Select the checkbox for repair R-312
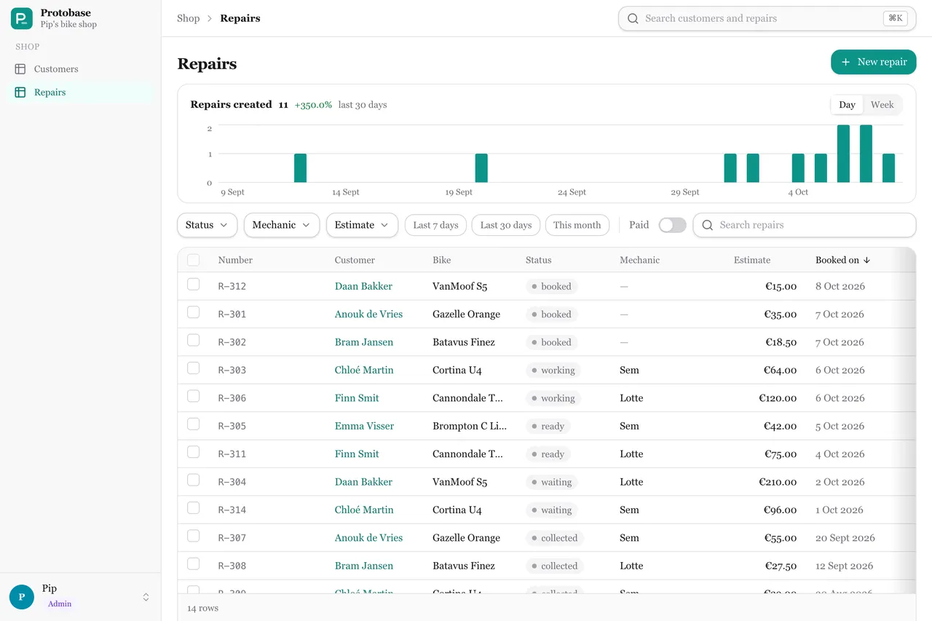The image size is (932, 621). pyautogui.click(x=193, y=284)
